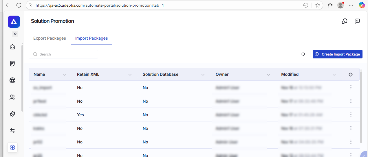The image size is (368, 157).
Task: Open browser Settings and more menu
Action: point(351,5)
